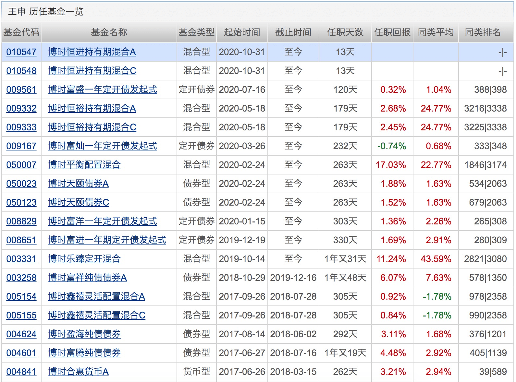Select ranking 388|398
Viewport: 516px width, 382px height.
(490, 90)
